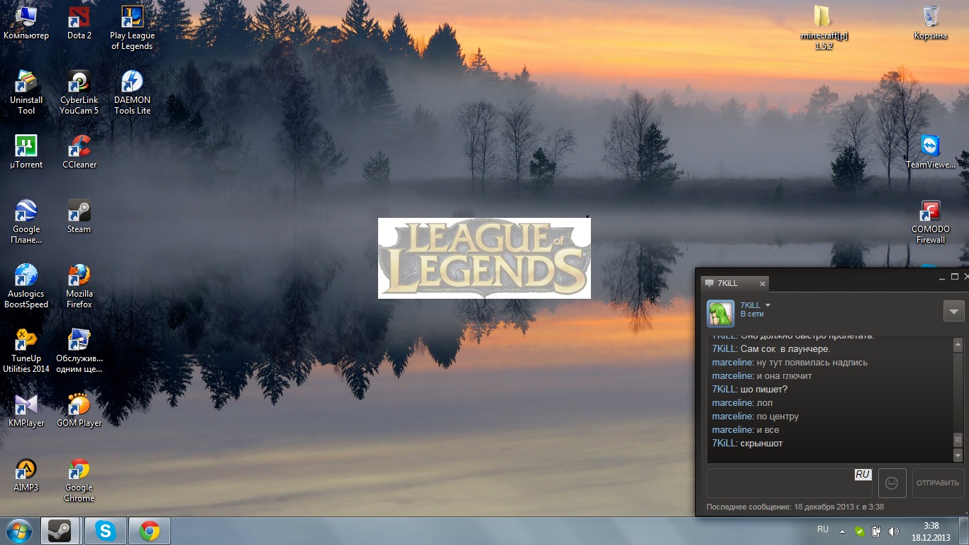Click message "шо пишет?" in chat
Screen dimensions: 969x545
(763, 390)
